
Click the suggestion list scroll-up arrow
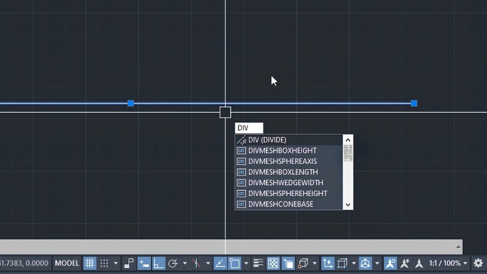pyautogui.click(x=348, y=140)
